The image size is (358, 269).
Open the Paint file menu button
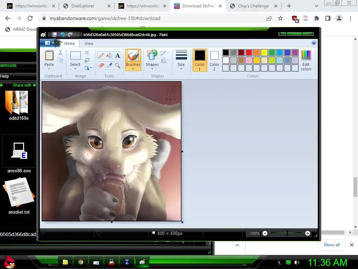point(49,43)
